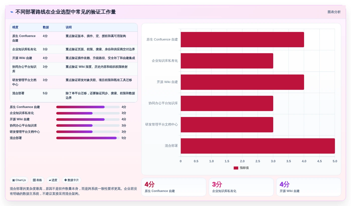Click the 数据 column header

46,27
